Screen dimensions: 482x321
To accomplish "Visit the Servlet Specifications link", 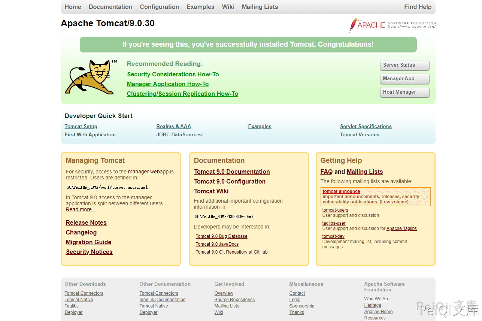I will (x=366, y=126).
